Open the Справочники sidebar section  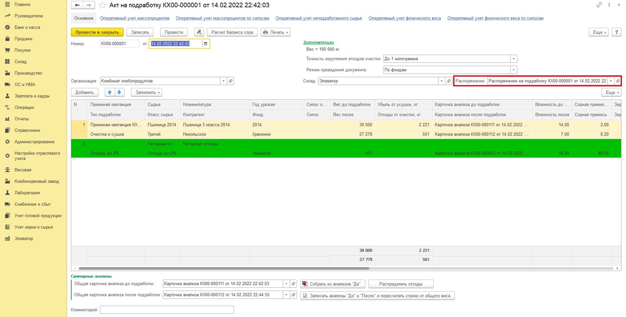pos(27,130)
